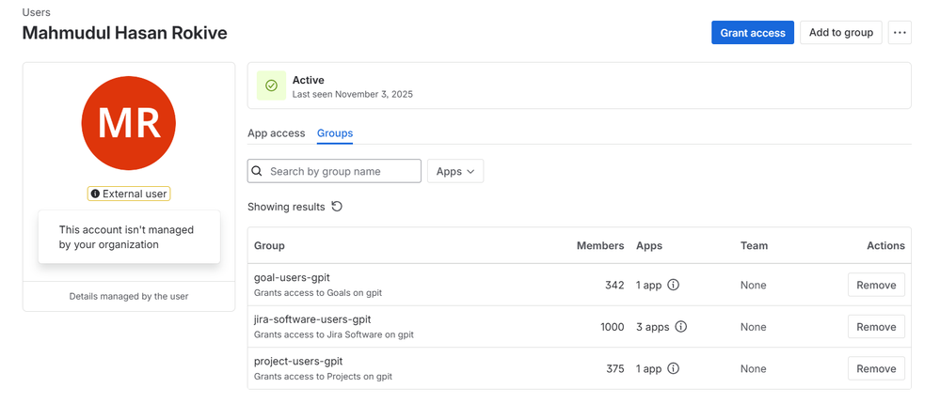Click 'Grants access to Goals on gpit' description

point(318,293)
